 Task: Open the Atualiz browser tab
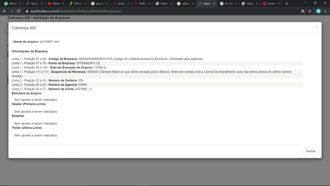pos(119,4)
